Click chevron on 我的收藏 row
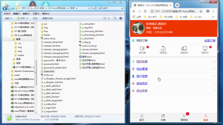This screenshot has height=125, width=223. [214, 61]
